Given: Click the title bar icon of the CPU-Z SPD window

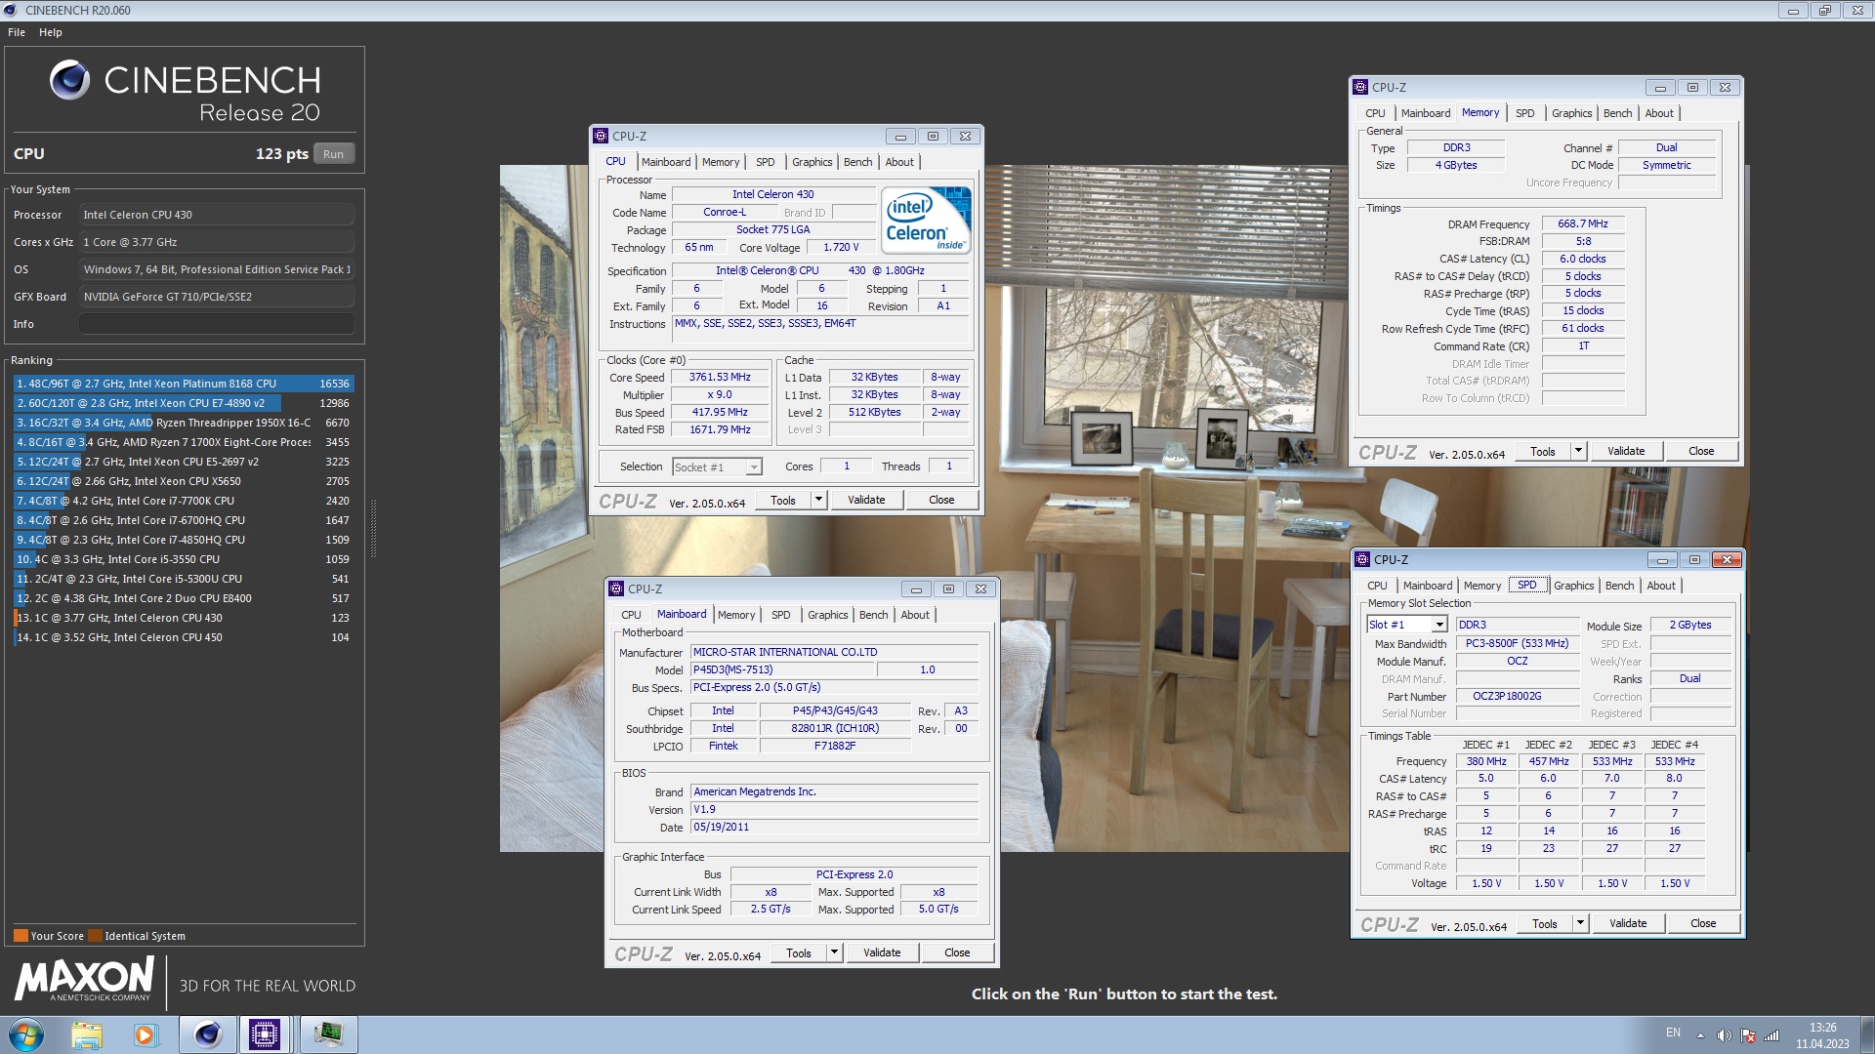Looking at the screenshot, I should [1362, 559].
